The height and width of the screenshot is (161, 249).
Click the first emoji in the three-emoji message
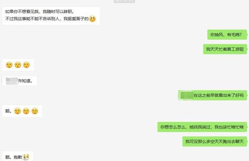(x=9, y=65)
